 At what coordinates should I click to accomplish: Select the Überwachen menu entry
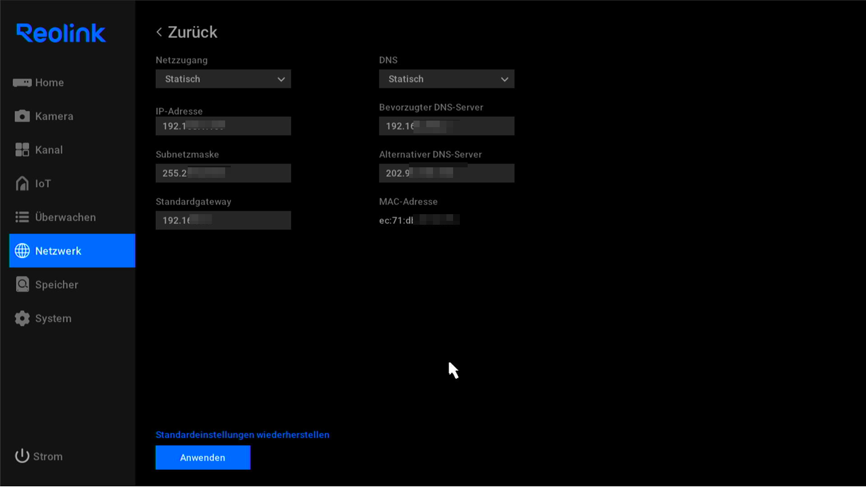tap(72, 217)
